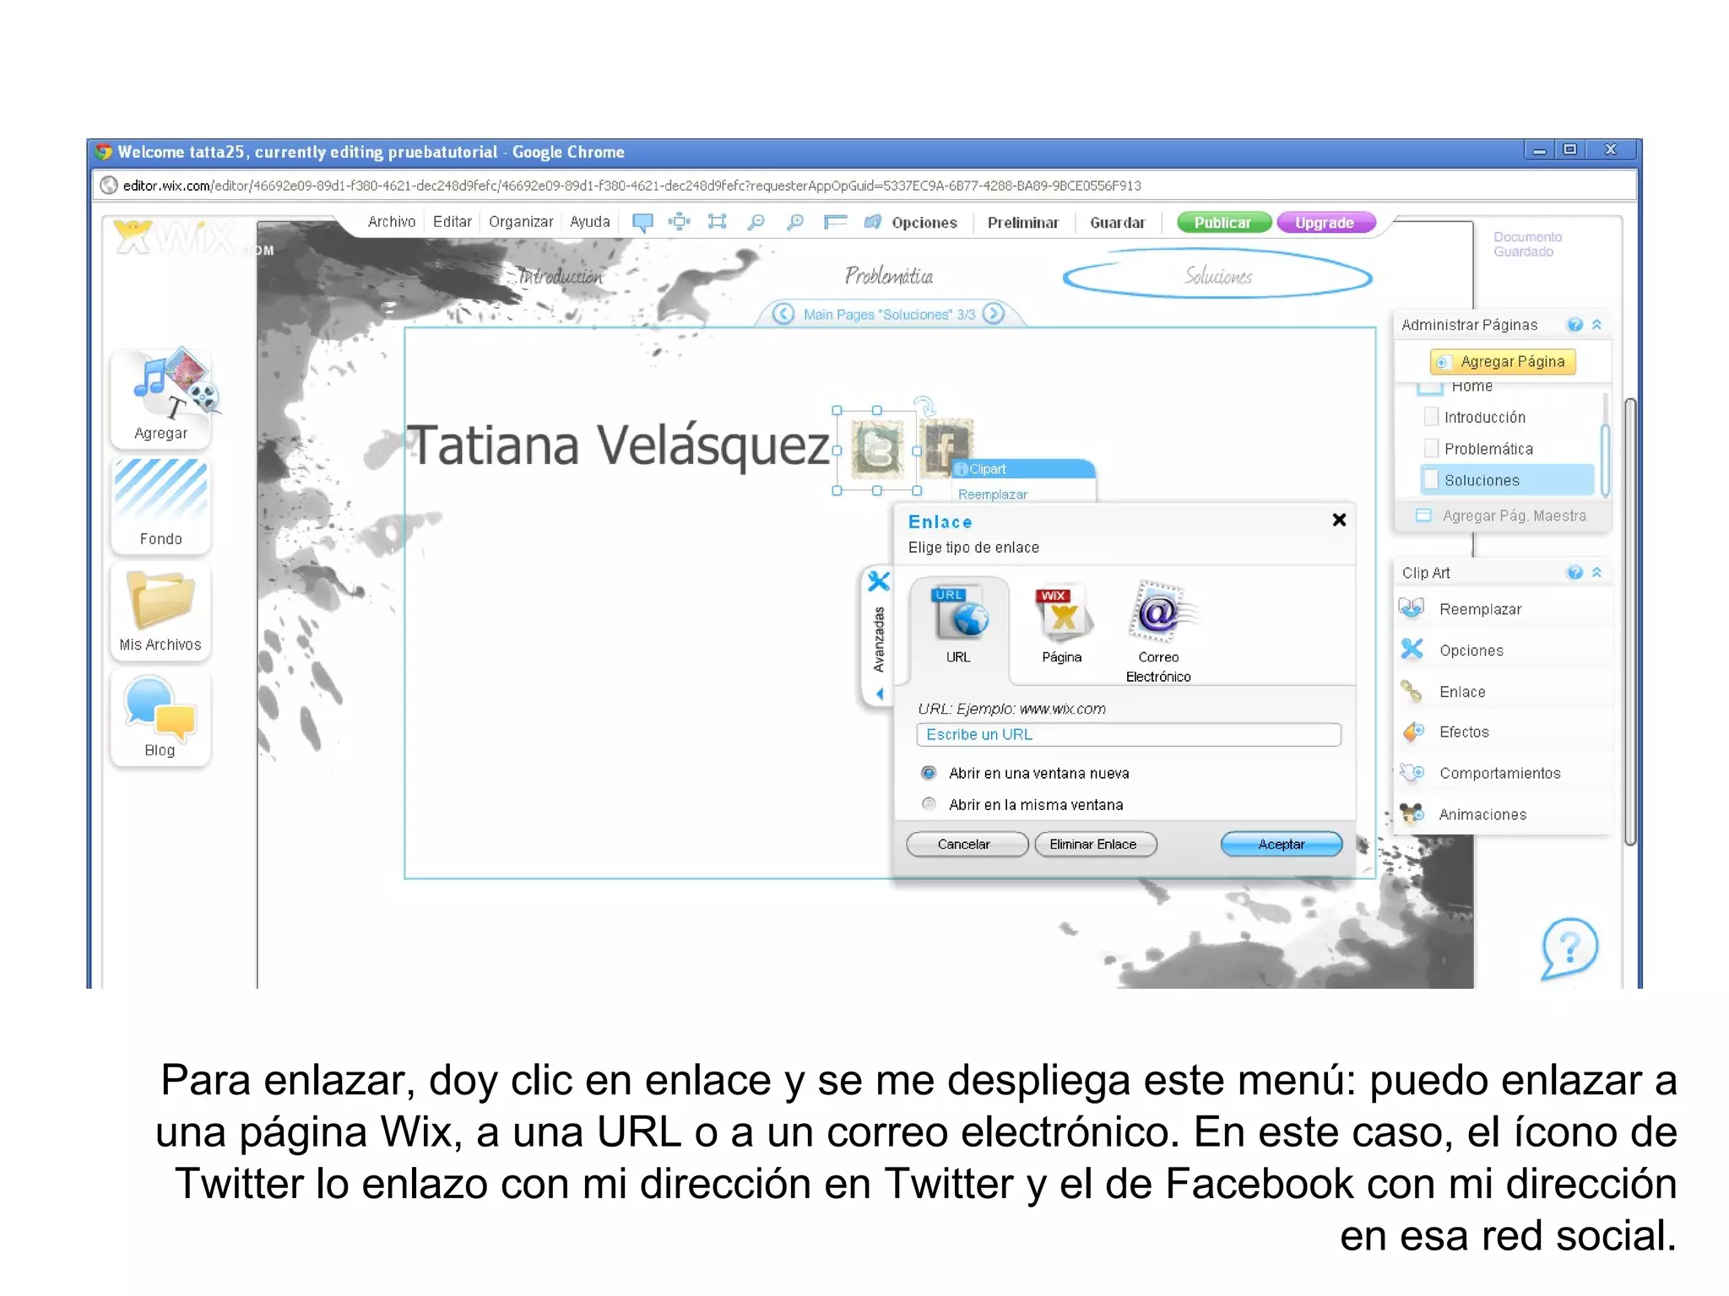
Task: Click the editor vertical scrollbar
Action: tap(1631, 620)
